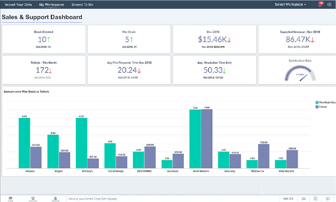Select the Oct 2018: 127.06 comparison text
The width and height of the screenshot is (336, 202).
point(213,77)
